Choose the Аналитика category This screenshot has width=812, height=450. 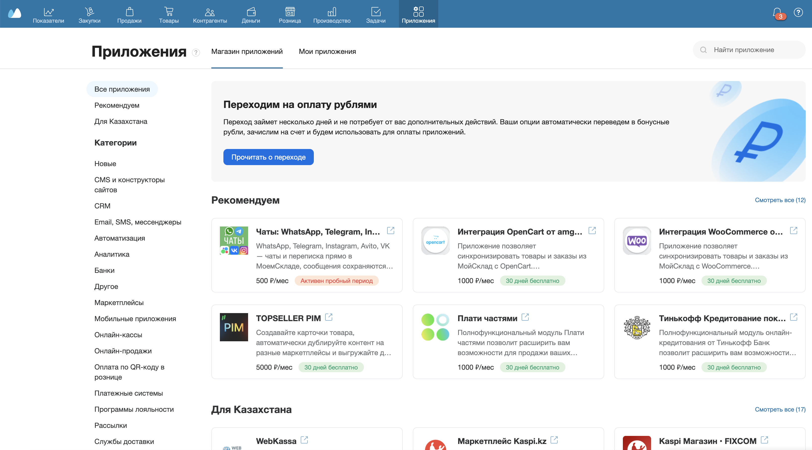click(112, 254)
